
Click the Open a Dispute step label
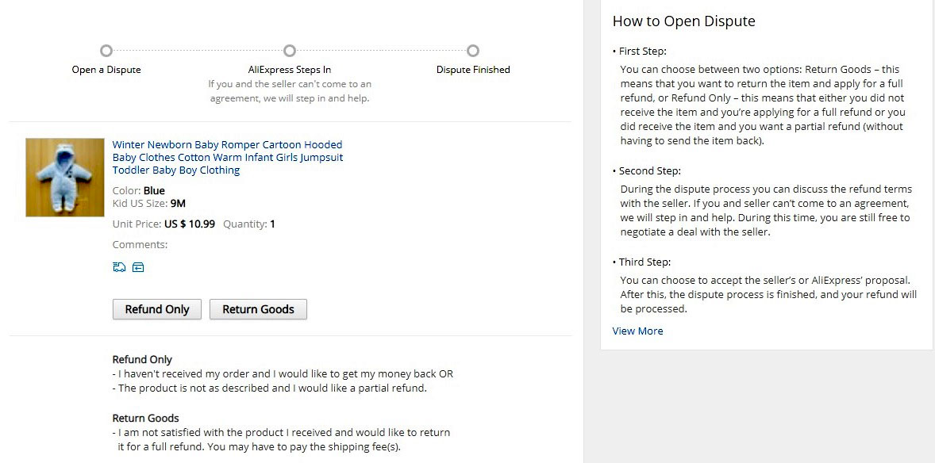click(x=106, y=70)
